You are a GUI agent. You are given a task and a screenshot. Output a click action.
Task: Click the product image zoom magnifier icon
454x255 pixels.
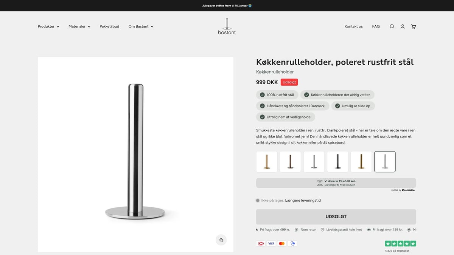[221, 240]
